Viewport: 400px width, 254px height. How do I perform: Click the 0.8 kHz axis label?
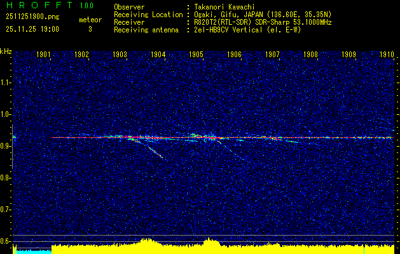(5, 178)
